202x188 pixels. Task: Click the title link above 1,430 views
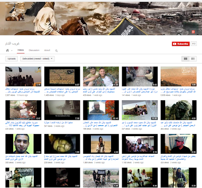click(x=62, y=90)
